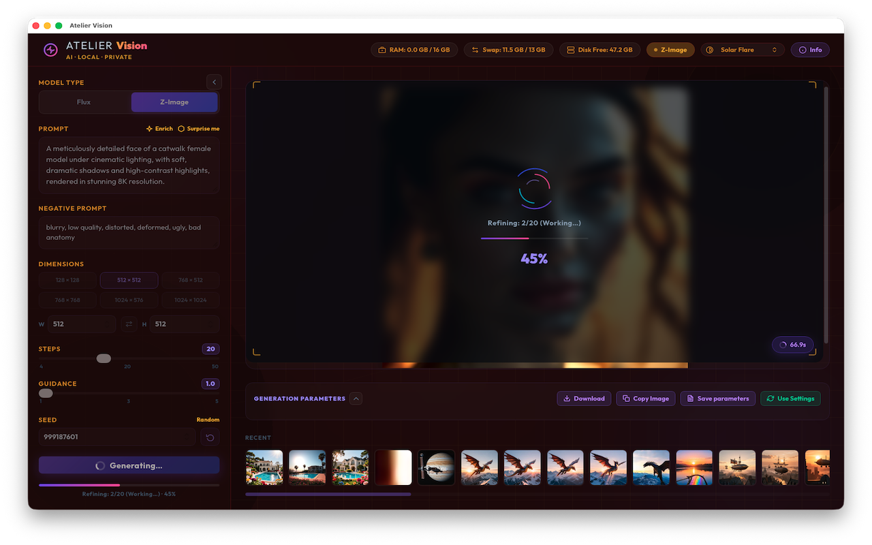Open the Jupiter spacecraft thumbnail in Recent

tap(436, 467)
